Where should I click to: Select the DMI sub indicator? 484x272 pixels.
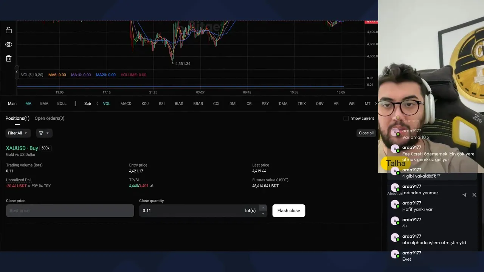233,104
